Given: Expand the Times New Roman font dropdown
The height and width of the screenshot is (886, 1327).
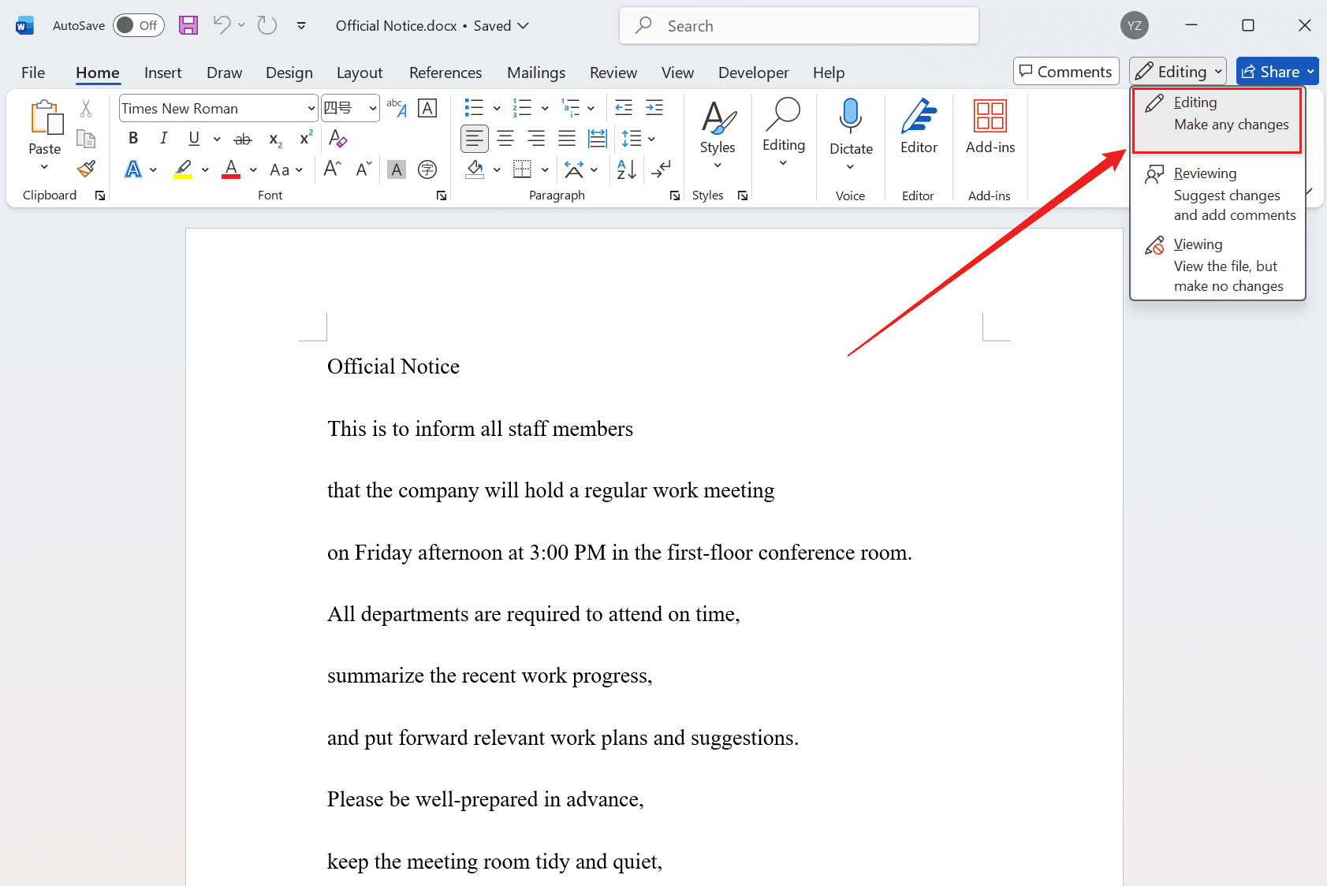Looking at the screenshot, I should coord(311,109).
